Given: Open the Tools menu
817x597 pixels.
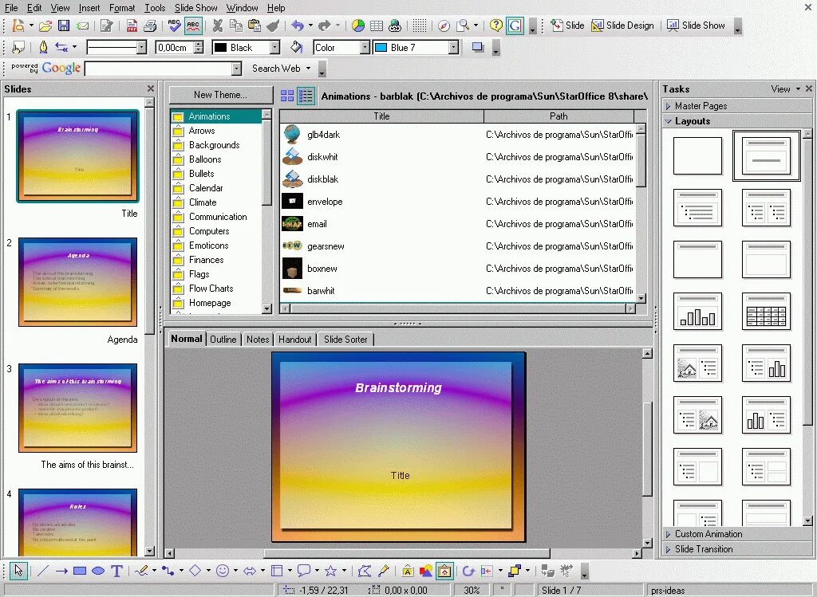Looking at the screenshot, I should (x=155, y=8).
